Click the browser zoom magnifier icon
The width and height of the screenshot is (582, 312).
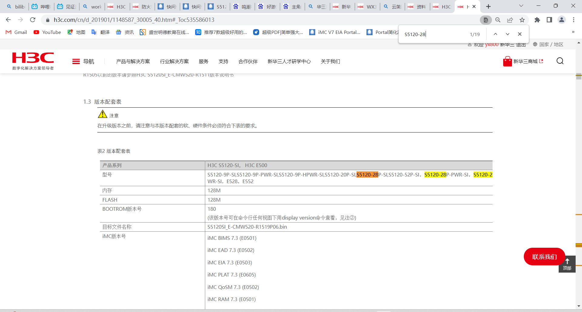(498, 20)
